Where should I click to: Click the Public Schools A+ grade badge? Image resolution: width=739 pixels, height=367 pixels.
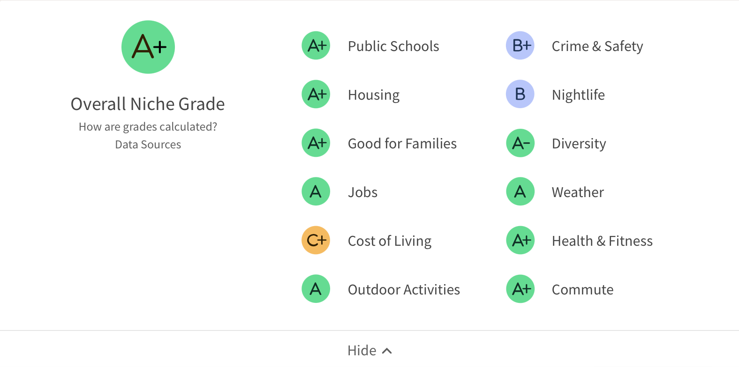click(316, 46)
